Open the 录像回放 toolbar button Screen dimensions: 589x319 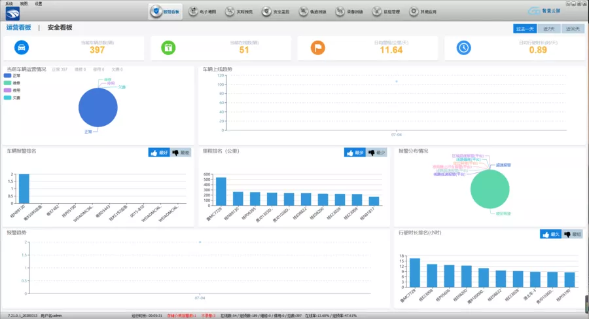pos(349,12)
